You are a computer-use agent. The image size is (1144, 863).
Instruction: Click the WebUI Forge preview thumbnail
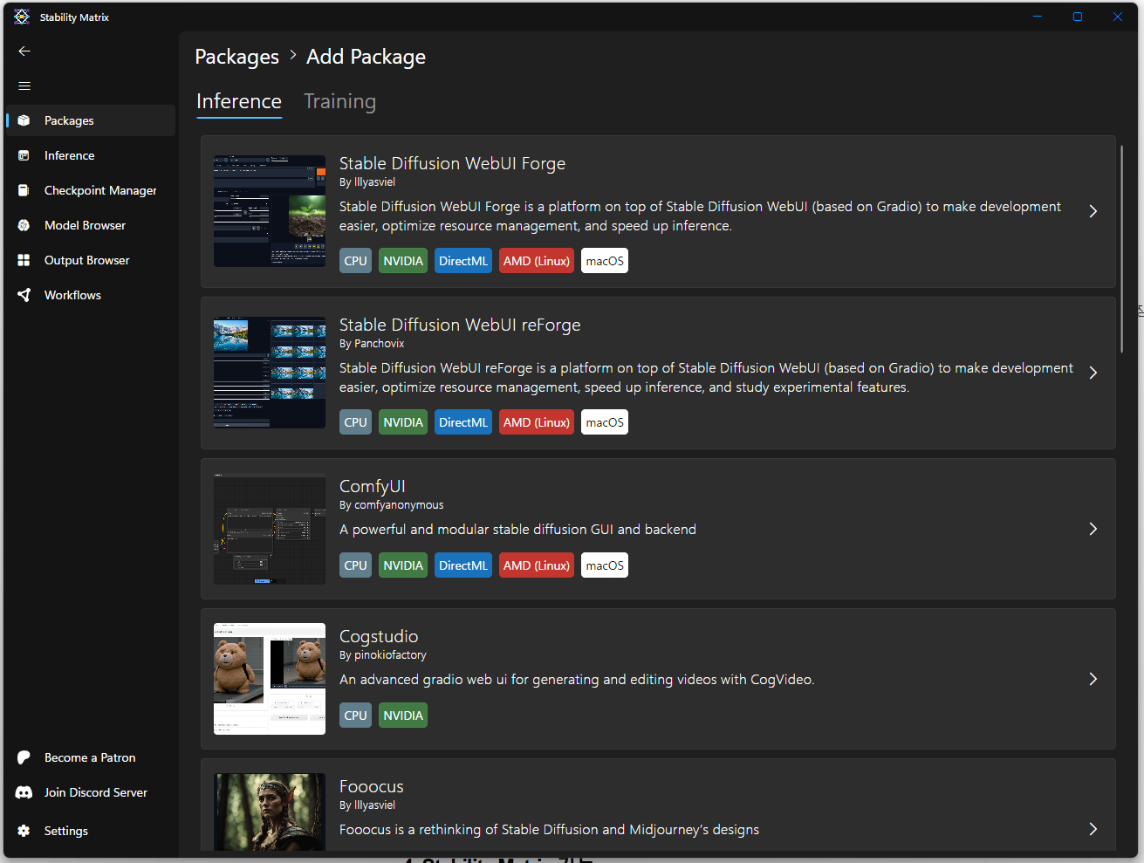270,211
